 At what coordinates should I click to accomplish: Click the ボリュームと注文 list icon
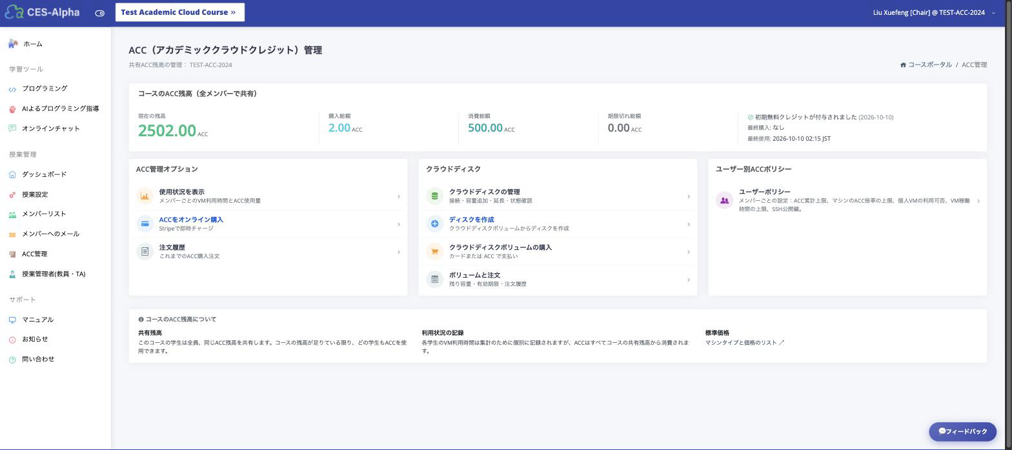pyautogui.click(x=434, y=280)
